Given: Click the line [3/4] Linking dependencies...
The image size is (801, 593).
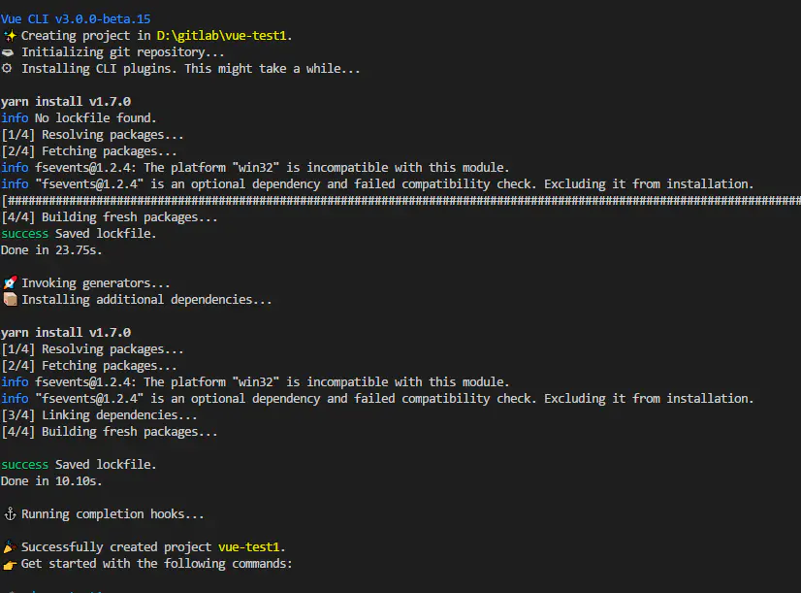Looking at the screenshot, I should coord(99,415).
